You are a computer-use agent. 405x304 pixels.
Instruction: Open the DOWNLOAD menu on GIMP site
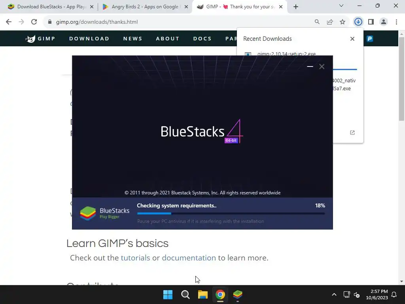[x=89, y=39]
